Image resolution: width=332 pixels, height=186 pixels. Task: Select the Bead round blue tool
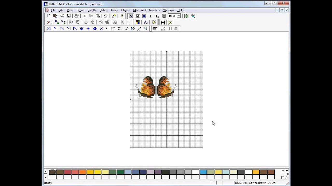click(95, 29)
